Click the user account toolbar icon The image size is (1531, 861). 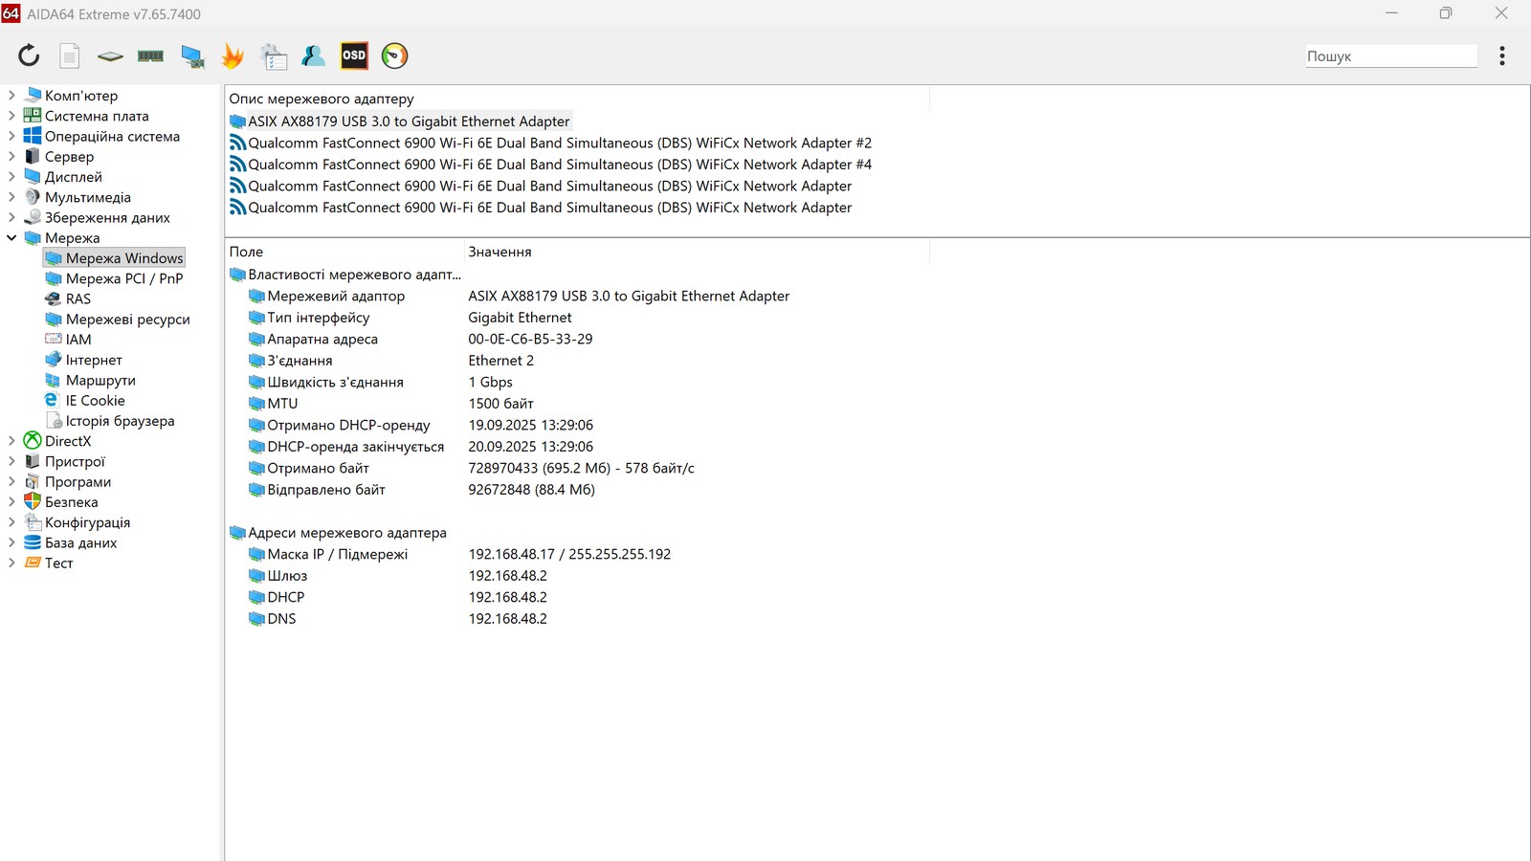click(x=313, y=55)
